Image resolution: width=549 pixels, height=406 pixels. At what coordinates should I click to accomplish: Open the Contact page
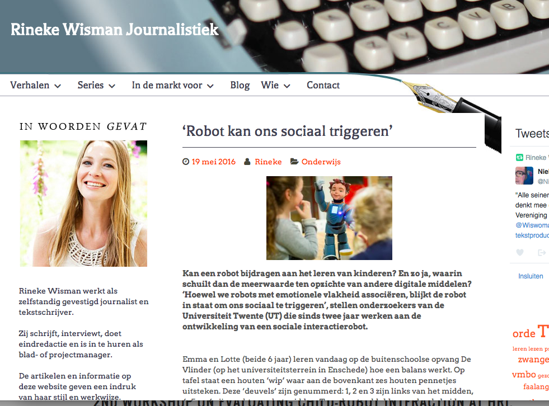[x=323, y=86]
